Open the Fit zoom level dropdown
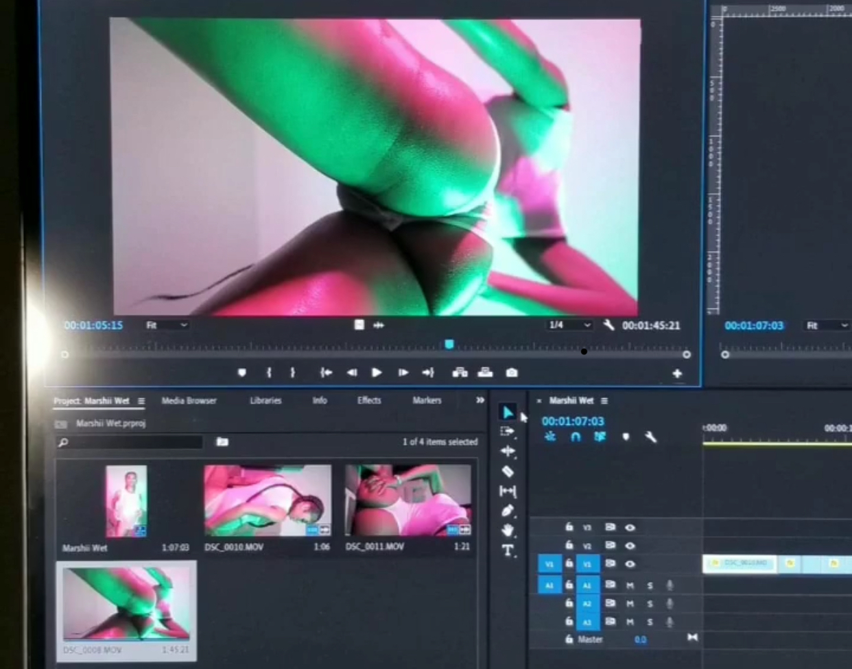The image size is (852, 669). point(167,325)
